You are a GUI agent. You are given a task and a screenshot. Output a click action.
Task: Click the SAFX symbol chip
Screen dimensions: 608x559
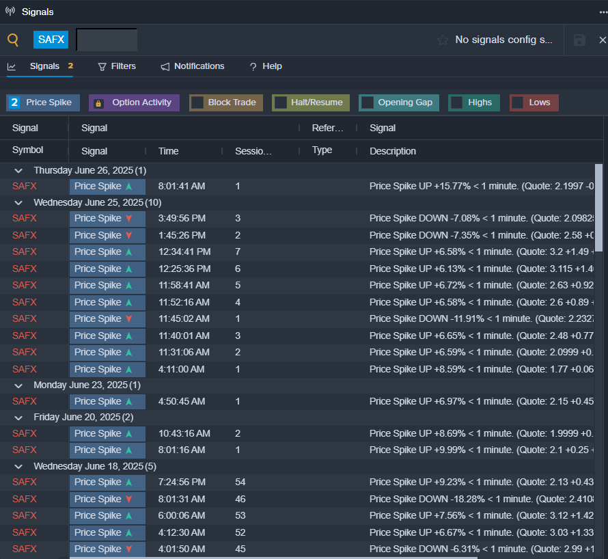point(51,40)
